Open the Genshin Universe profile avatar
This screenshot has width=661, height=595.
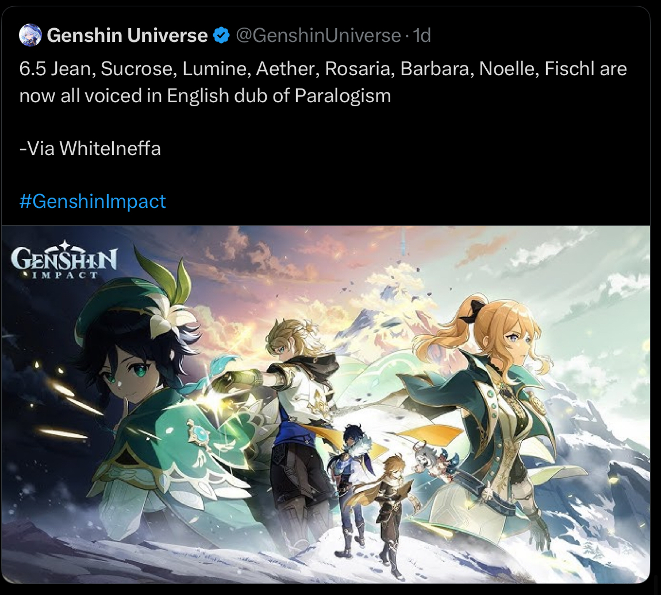click(30, 35)
